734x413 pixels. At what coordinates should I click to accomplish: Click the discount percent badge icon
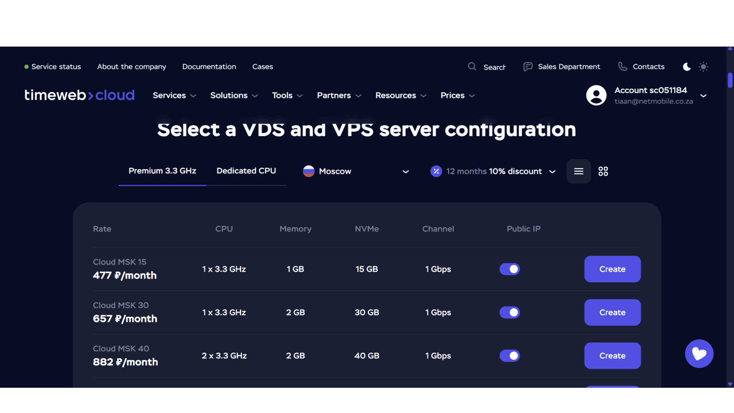coord(436,171)
